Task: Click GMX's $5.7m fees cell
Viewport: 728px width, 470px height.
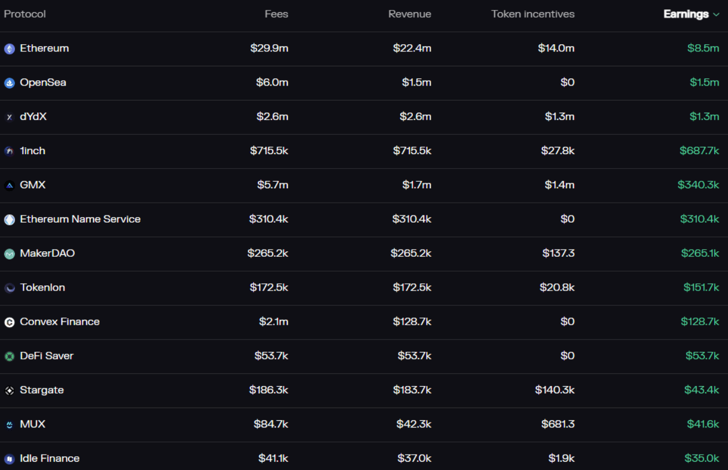Action: [x=273, y=185]
